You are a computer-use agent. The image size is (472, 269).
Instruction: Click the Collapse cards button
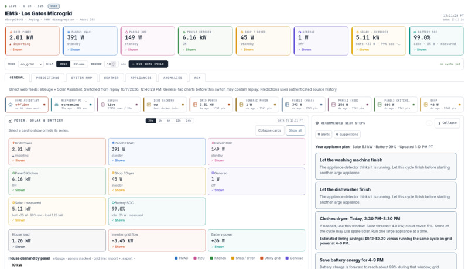click(x=269, y=130)
